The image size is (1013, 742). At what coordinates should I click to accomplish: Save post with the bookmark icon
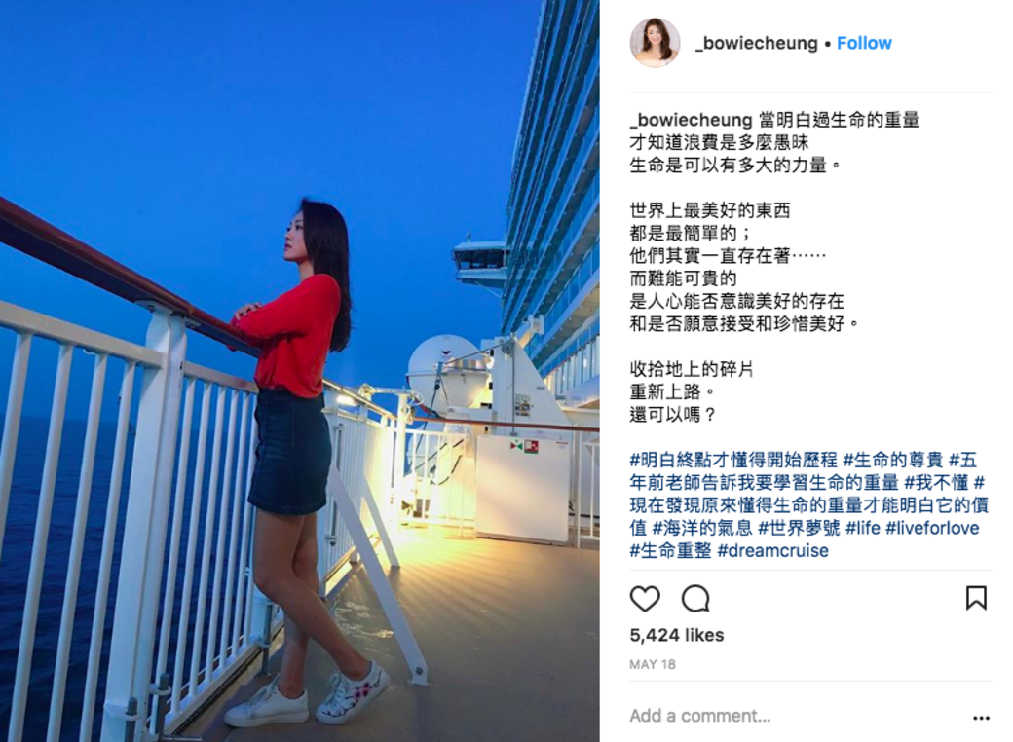coord(976,598)
